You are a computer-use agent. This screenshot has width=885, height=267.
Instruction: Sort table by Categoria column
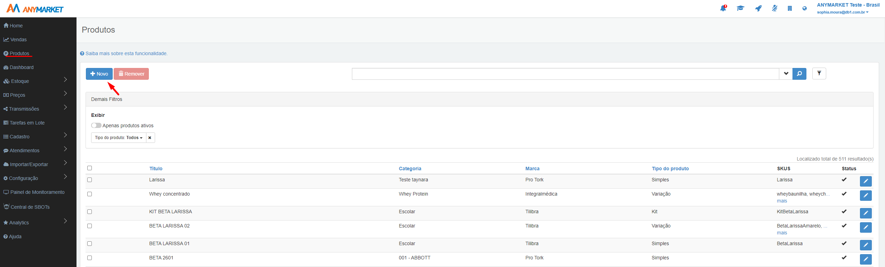pos(410,169)
